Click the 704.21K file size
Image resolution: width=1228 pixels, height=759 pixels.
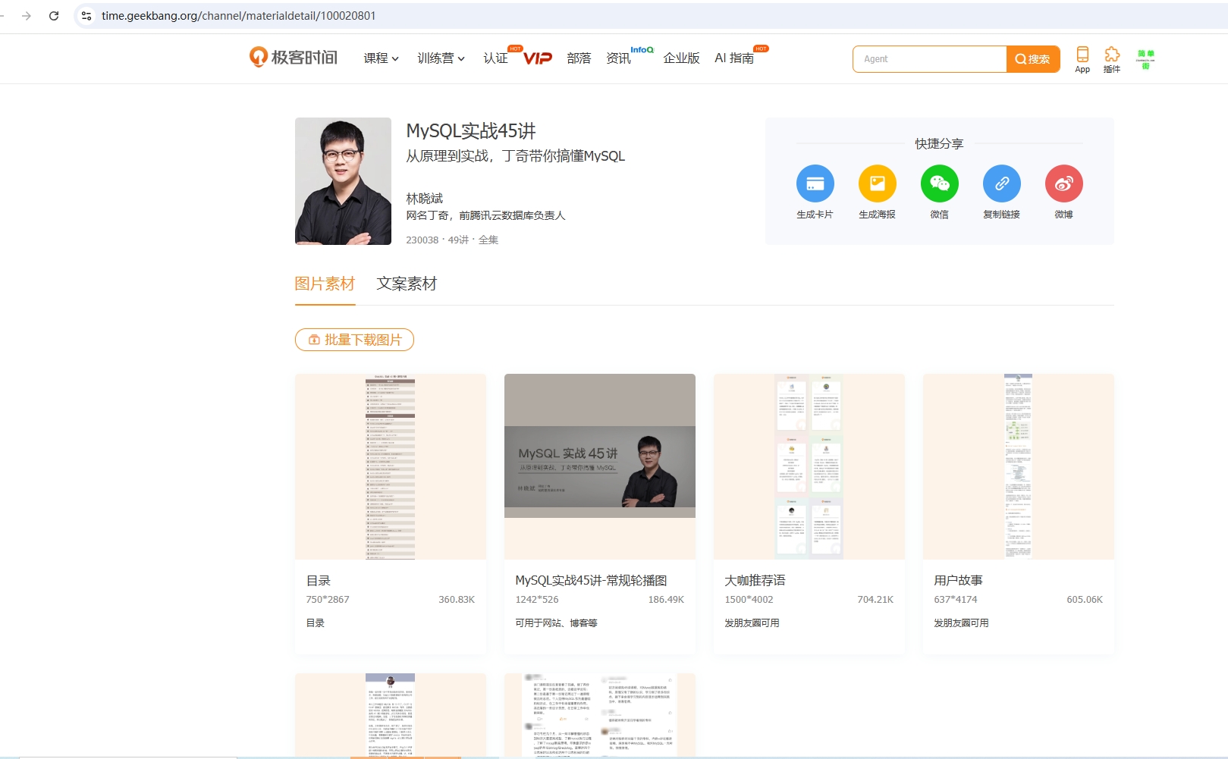tap(875, 600)
